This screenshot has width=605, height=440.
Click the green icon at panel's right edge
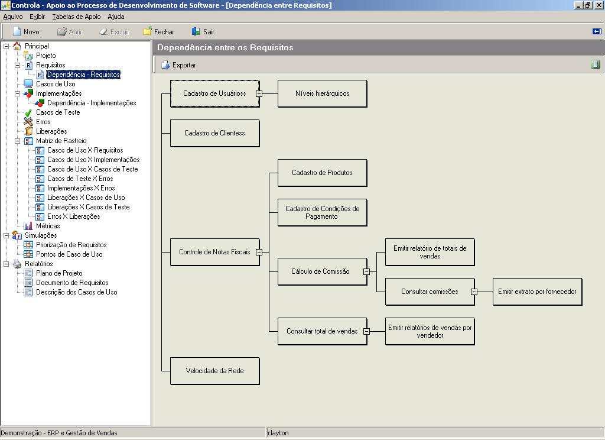(596, 64)
